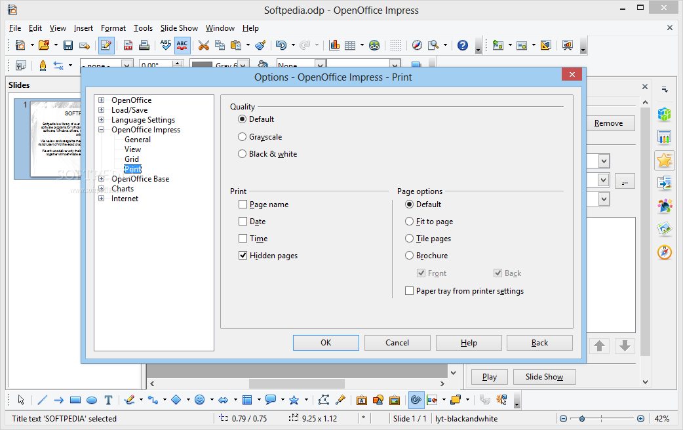Select the Rectangle drawing tool
The image size is (683, 430).
tap(75, 400)
